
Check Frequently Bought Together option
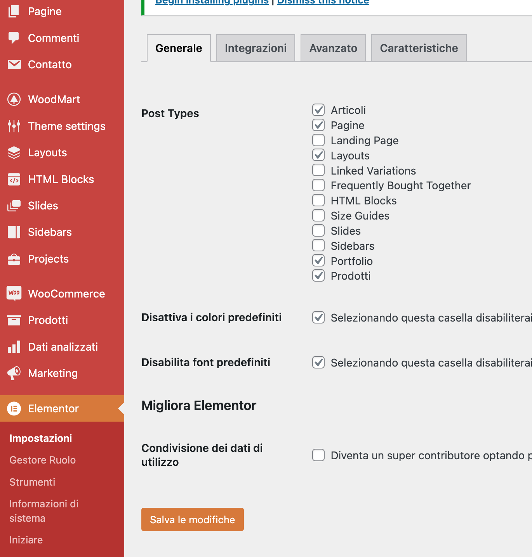point(318,185)
